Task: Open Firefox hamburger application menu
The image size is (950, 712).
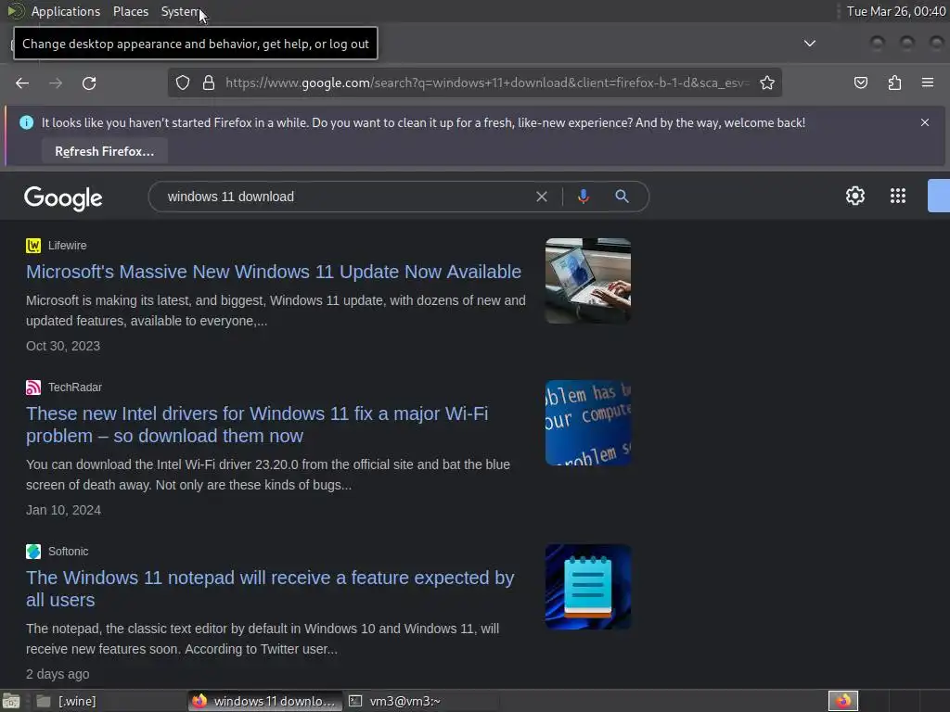Action: pyautogui.click(x=928, y=83)
